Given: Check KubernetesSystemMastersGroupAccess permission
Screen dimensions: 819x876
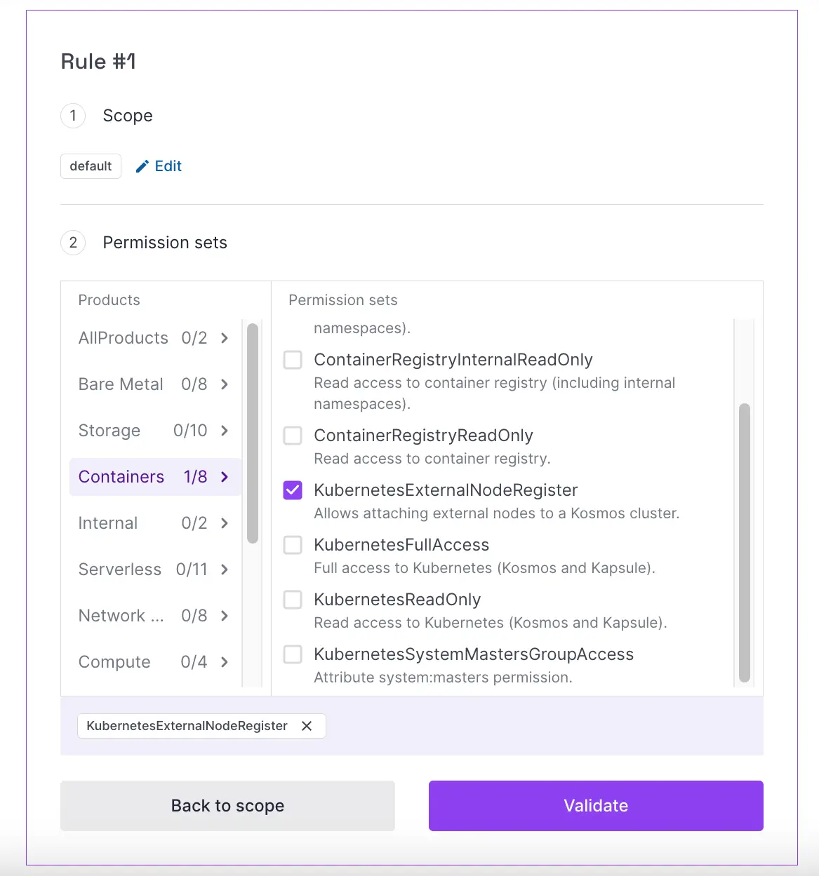Looking at the screenshot, I should point(293,654).
